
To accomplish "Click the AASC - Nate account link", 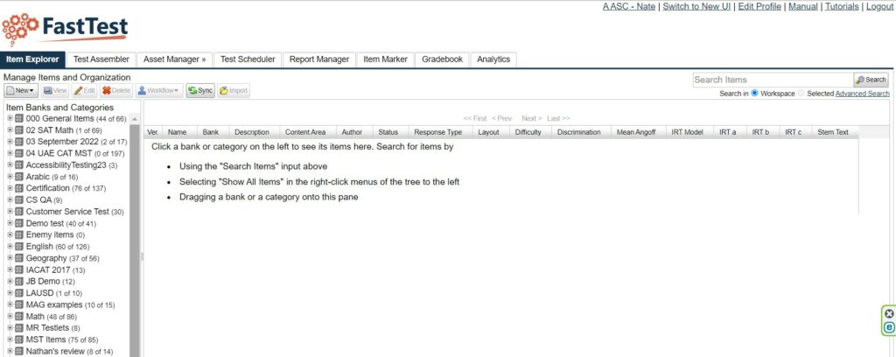I will point(629,7).
